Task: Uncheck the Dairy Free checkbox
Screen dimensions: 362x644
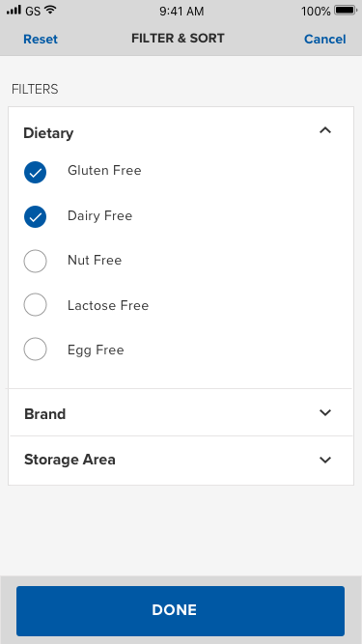Action: click(x=36, y=217)
